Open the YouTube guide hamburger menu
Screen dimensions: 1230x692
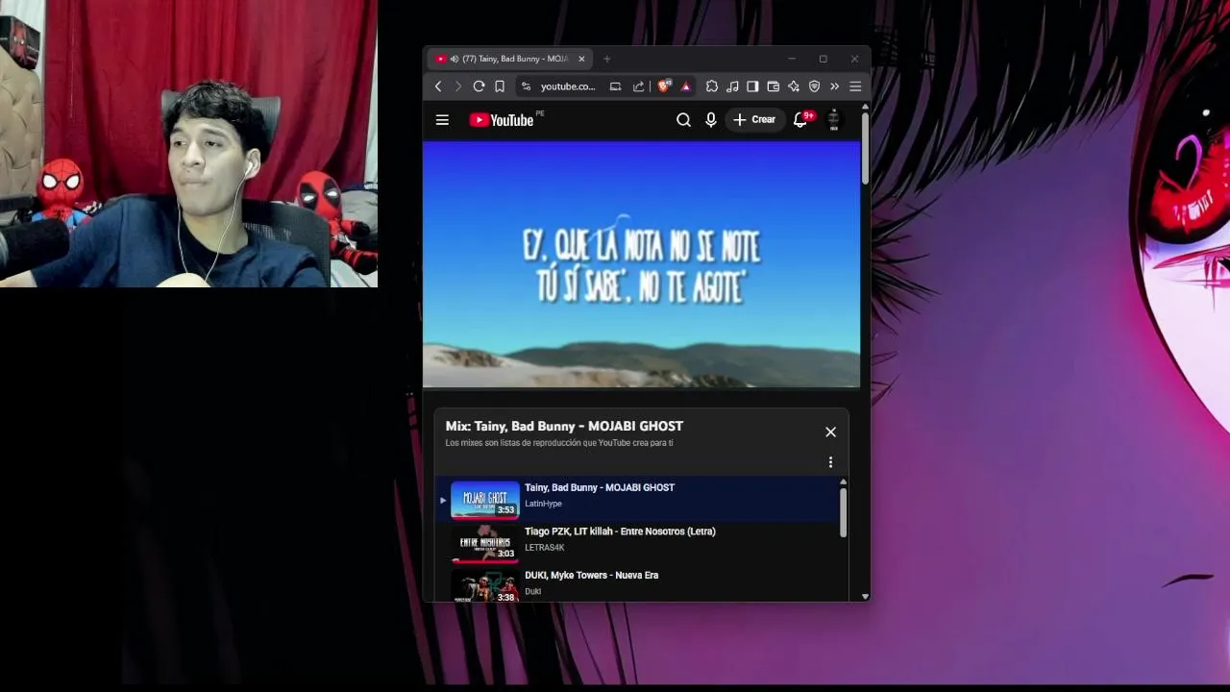tap(442, 120)
